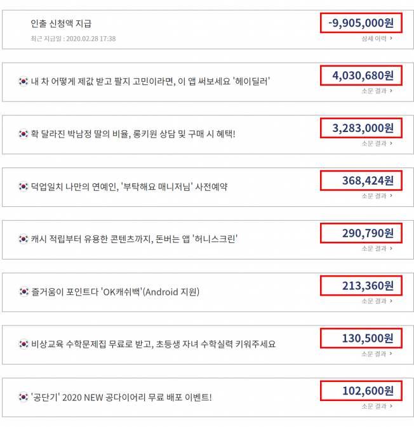
Task: Select the 인출 신청액 지급 row title
Action: tap(61, 23)
